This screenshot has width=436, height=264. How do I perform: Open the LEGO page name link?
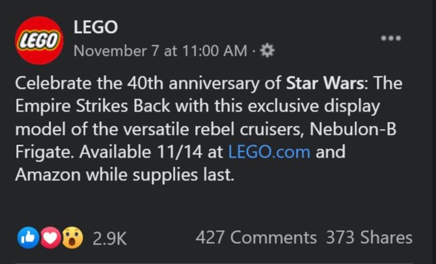click(x=95, y=28)
